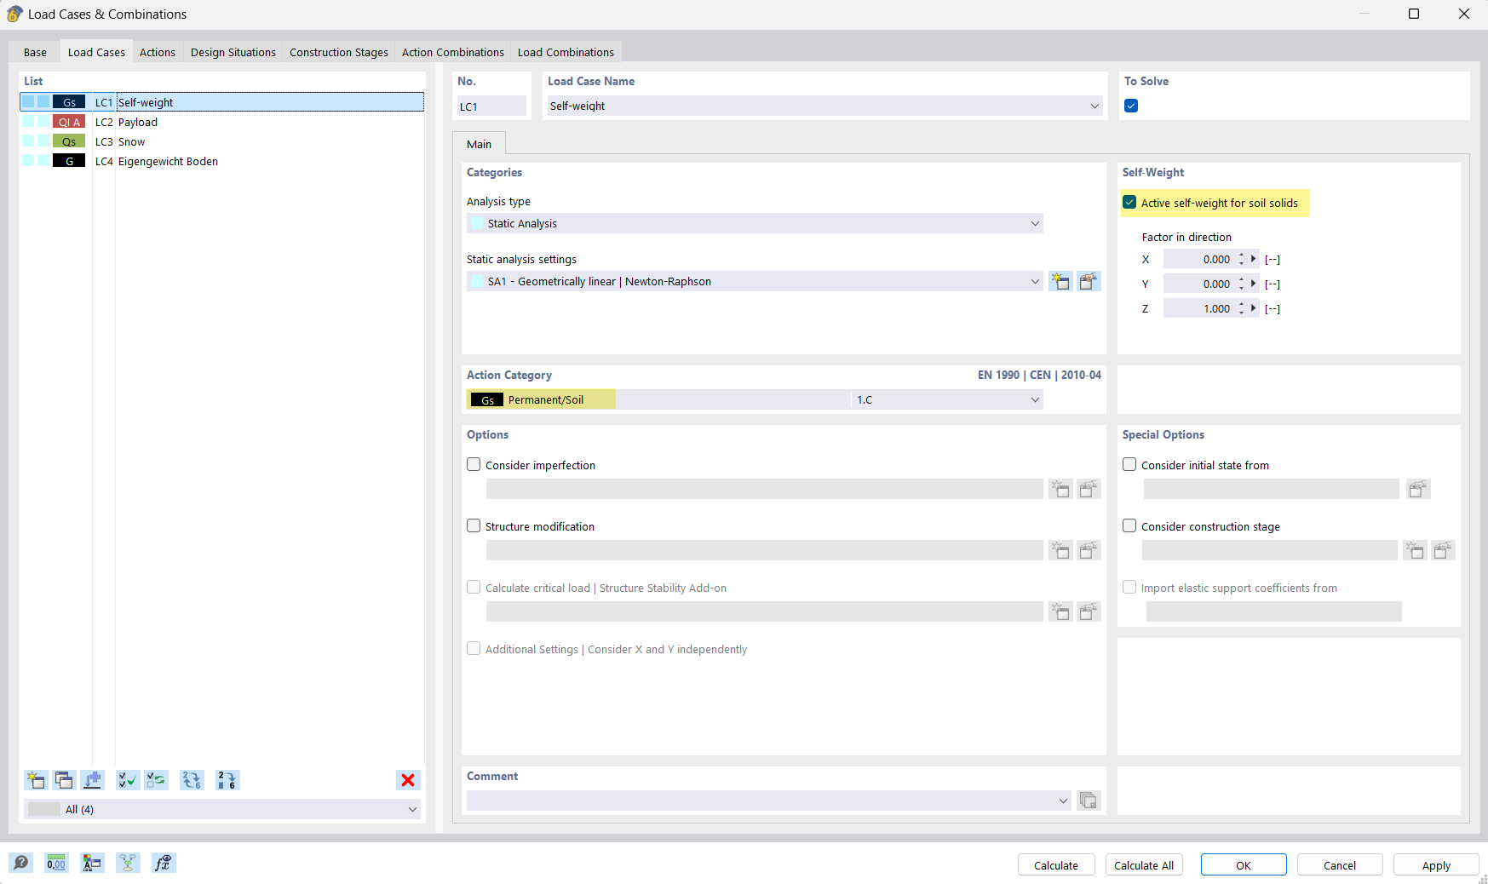Image resolution: width=1488 pixels, height=884 pixels.
Task: Toggle Active self-weight for soil solids
Action: pyautogui.click(x=1129, y=203)
